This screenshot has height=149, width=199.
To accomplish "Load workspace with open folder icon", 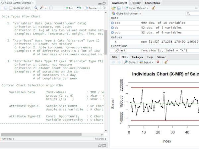I will [113, 8].
